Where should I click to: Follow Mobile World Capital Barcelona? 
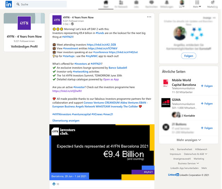coord(207,86)
